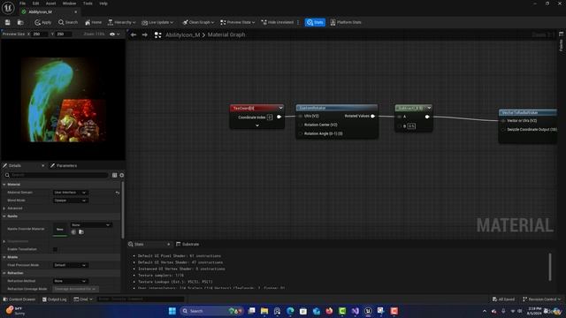Open the Details settings gear
The width and height of the screenshot is (566, 318).
(x=122, y=175)
